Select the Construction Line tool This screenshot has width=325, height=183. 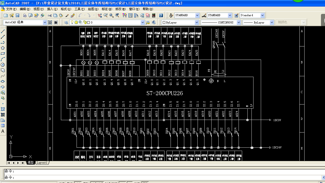click(x=3, y=37)
